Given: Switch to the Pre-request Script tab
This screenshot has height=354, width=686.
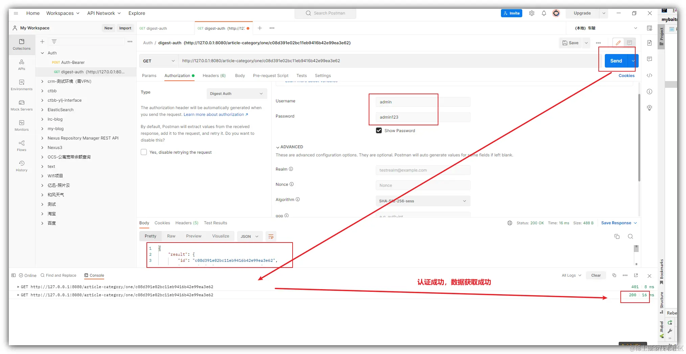Looking at the screenshot, I should pyautogui.click(x=271, y=76).
